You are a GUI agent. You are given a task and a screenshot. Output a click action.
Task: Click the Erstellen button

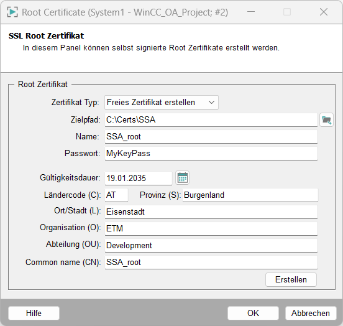pyautogui.click(x=291, y=279)
